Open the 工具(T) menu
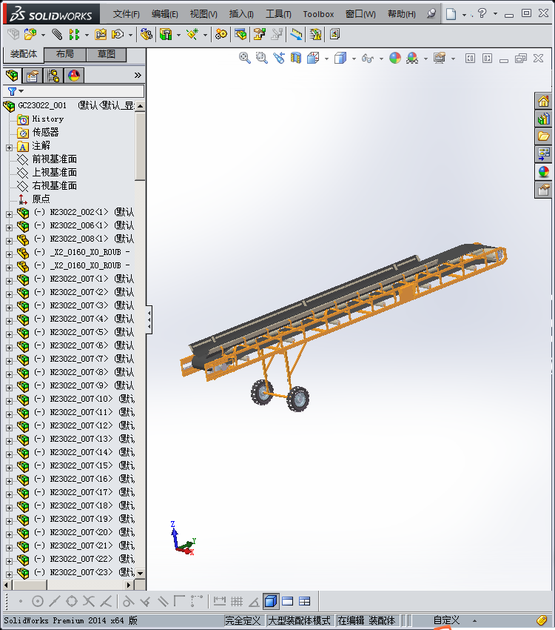Viewport: 555px width, 630px height. tap(278, 14)
